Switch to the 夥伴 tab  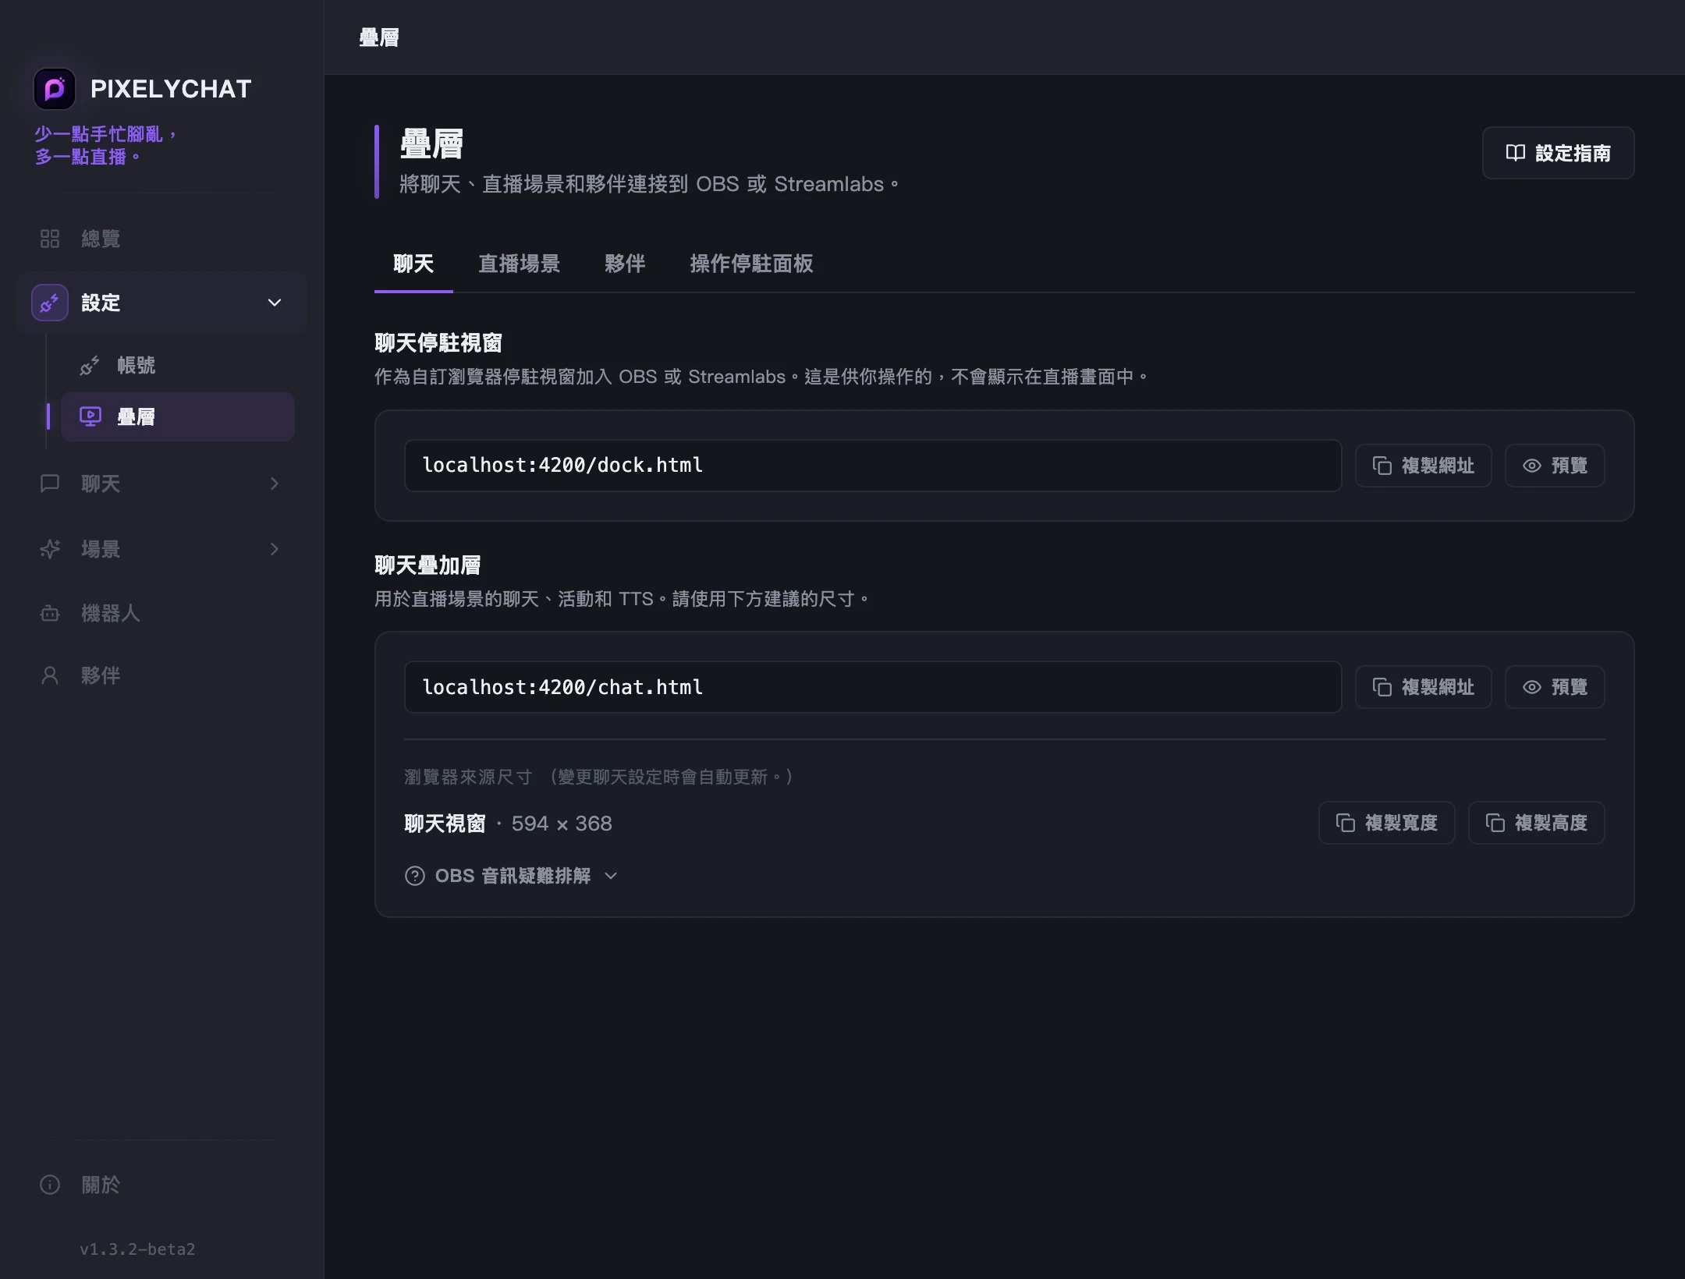click(x=625, y=264)
